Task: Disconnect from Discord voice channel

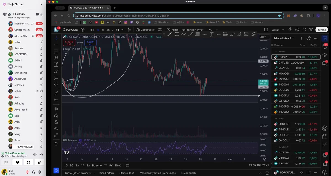Action: point(41,155)
